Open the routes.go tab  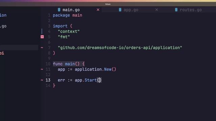tap(191, 10)
